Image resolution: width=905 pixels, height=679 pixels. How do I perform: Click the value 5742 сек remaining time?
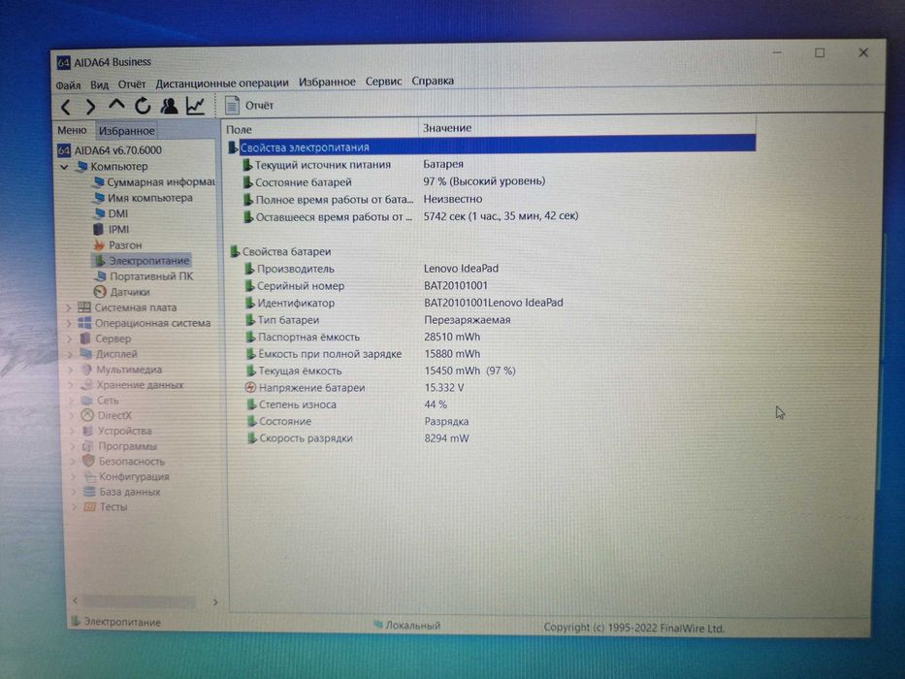501,216
